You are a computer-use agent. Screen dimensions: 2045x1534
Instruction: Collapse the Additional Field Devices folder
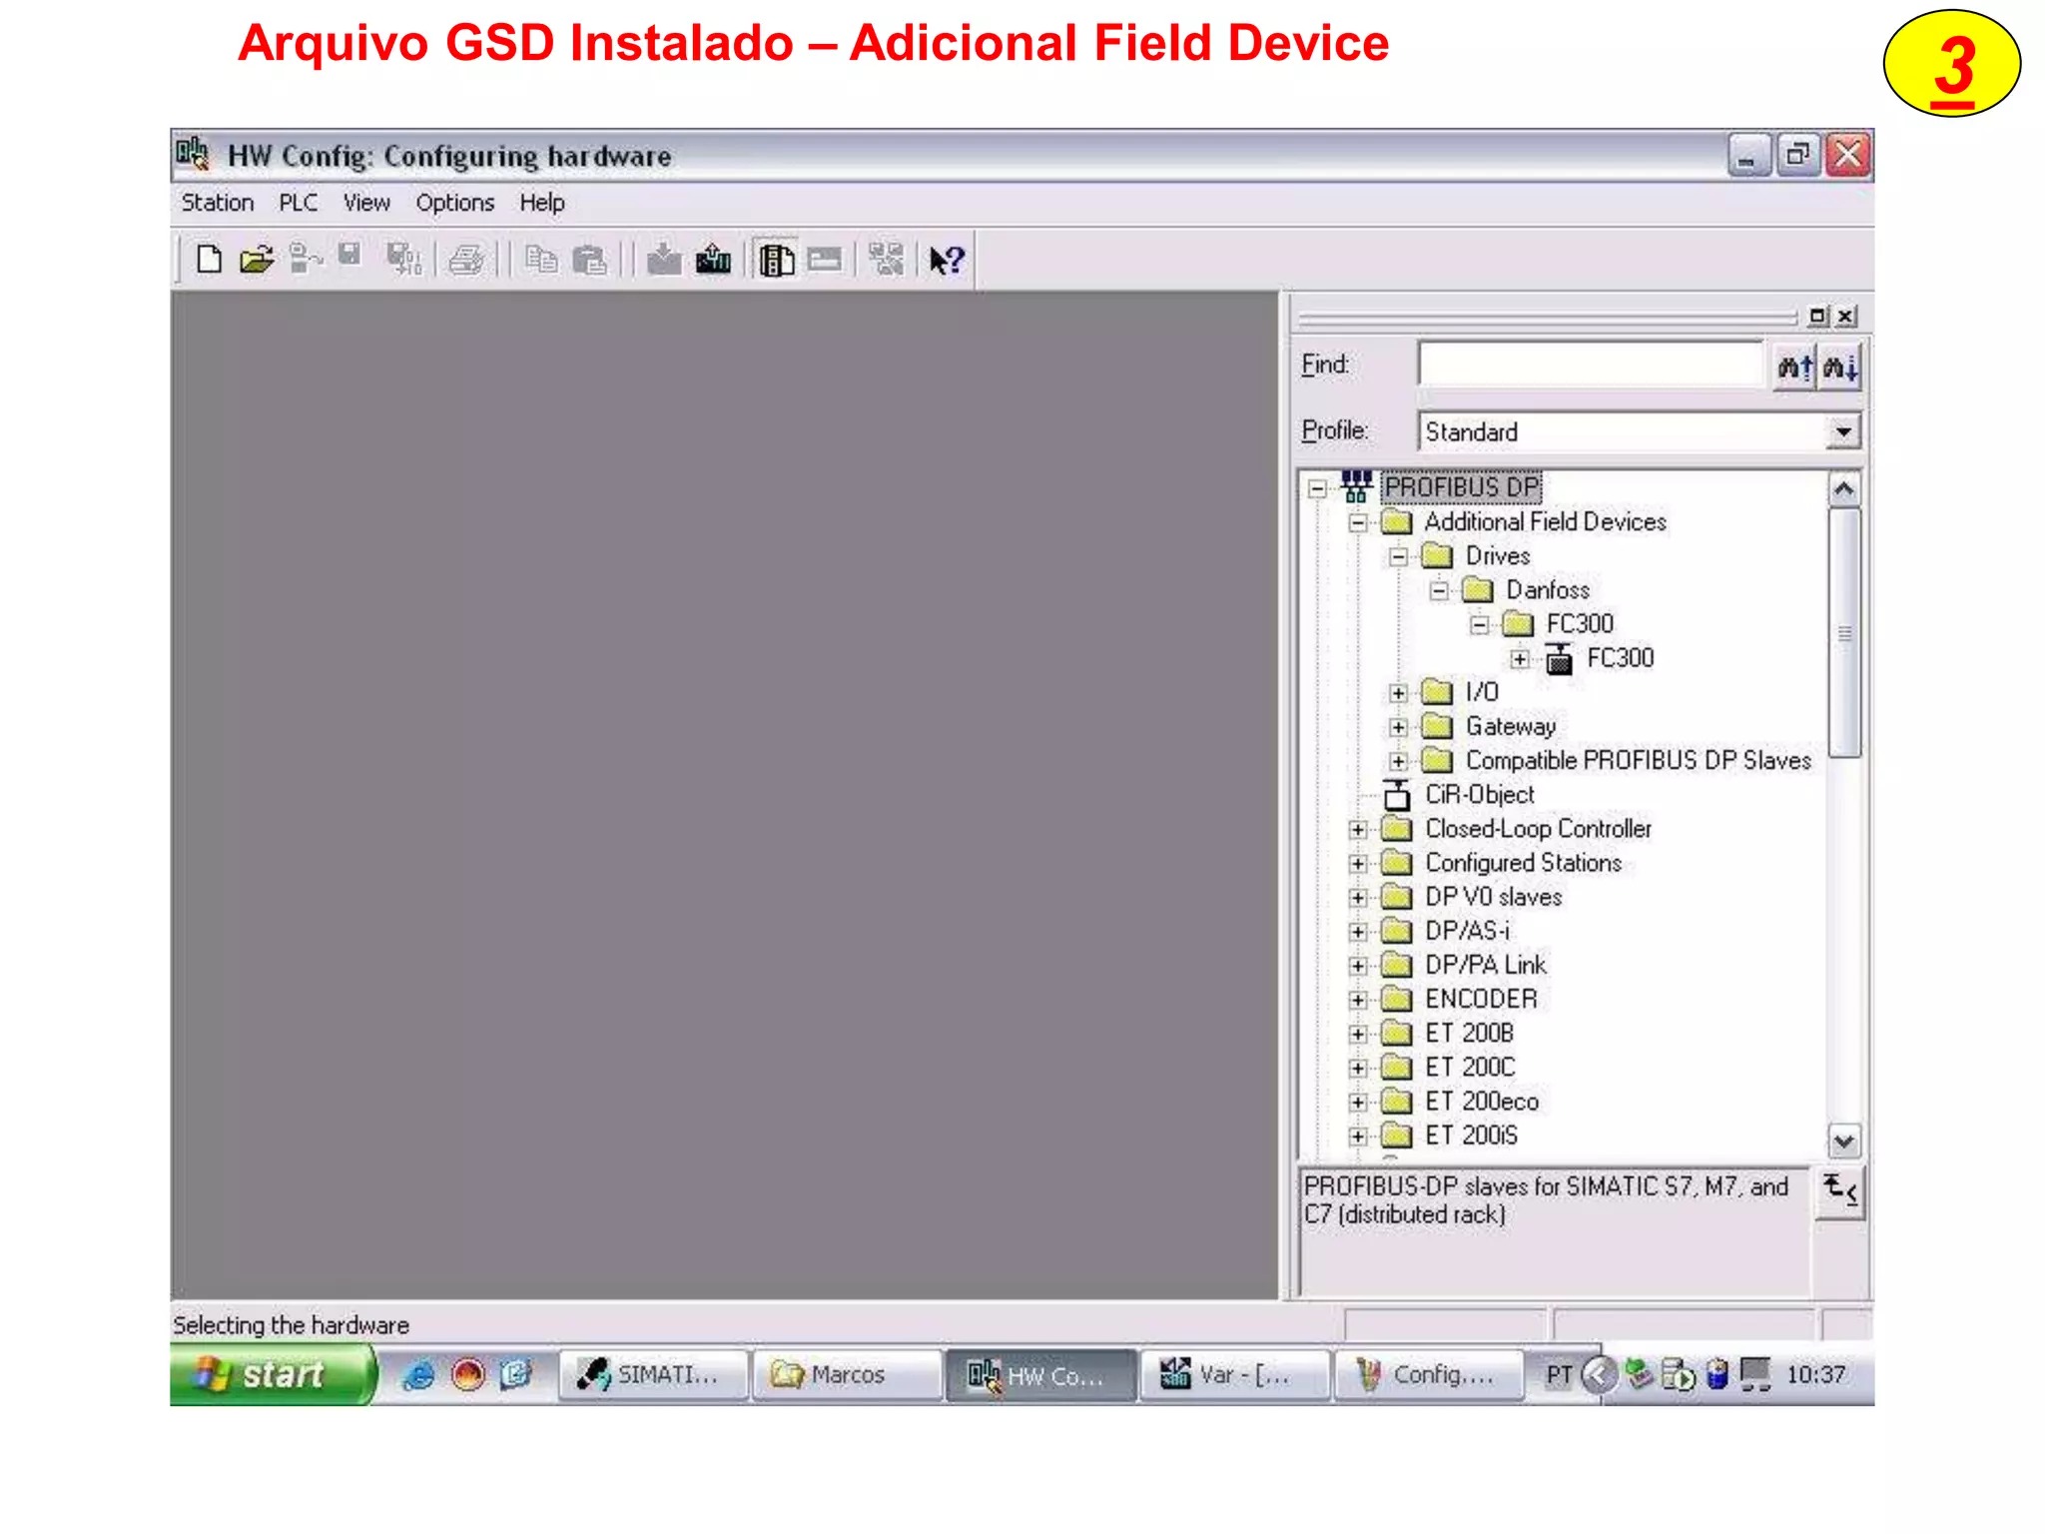pyautogui.click(x=1358, y=522)
